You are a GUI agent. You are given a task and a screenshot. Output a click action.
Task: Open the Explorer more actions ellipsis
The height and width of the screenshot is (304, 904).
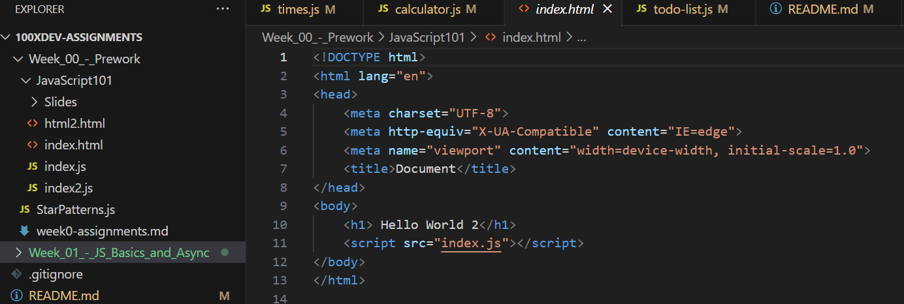coord(223,9)
